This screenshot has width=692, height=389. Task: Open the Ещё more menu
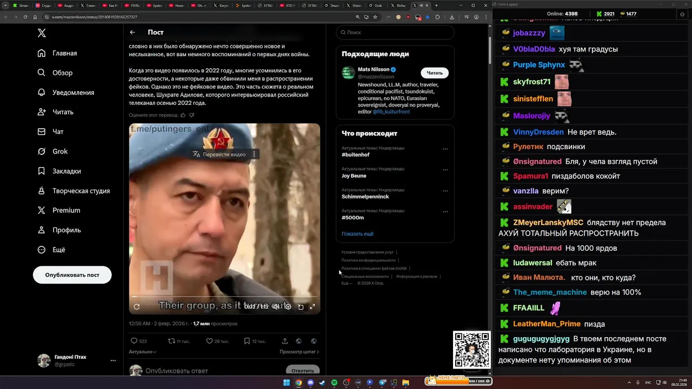click(51, 250)
